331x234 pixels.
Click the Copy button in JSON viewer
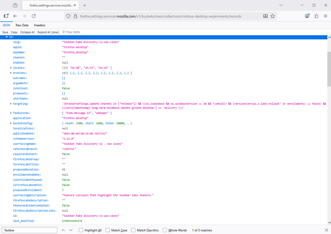[14, 32]
